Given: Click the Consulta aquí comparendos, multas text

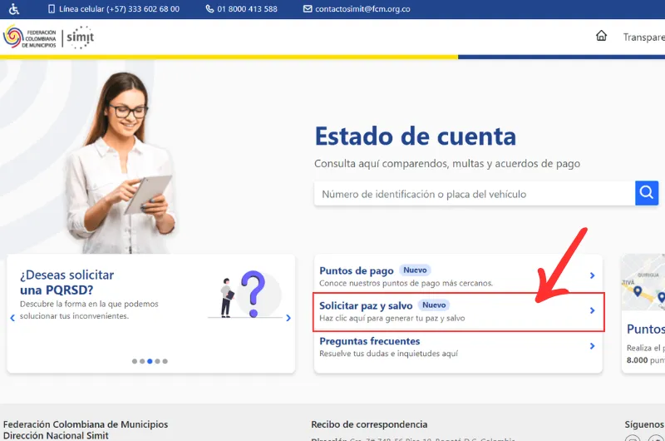Looking at the screenshot, I should click(x=447, y=163).
